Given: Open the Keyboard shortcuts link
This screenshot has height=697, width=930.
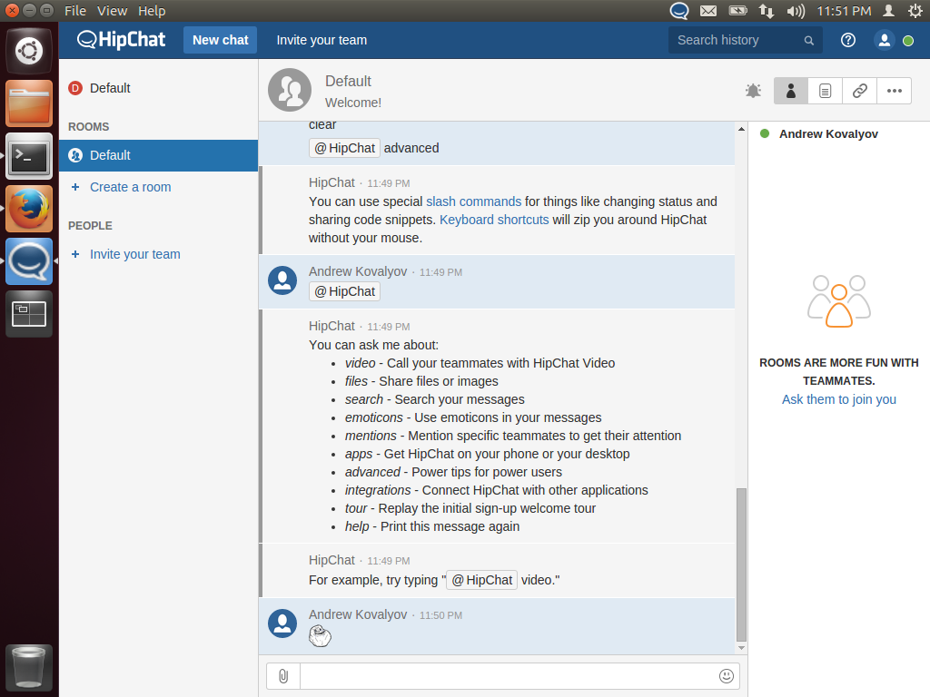Looking at the screenshot, I should coord(494,220).
